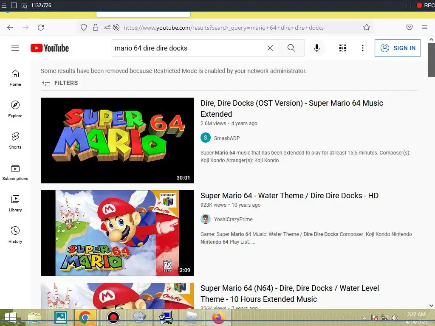This screenshot has width=435, height=326.
Task: Open Super Mario 64 - Water Theme title
Action: coord(289,195)
